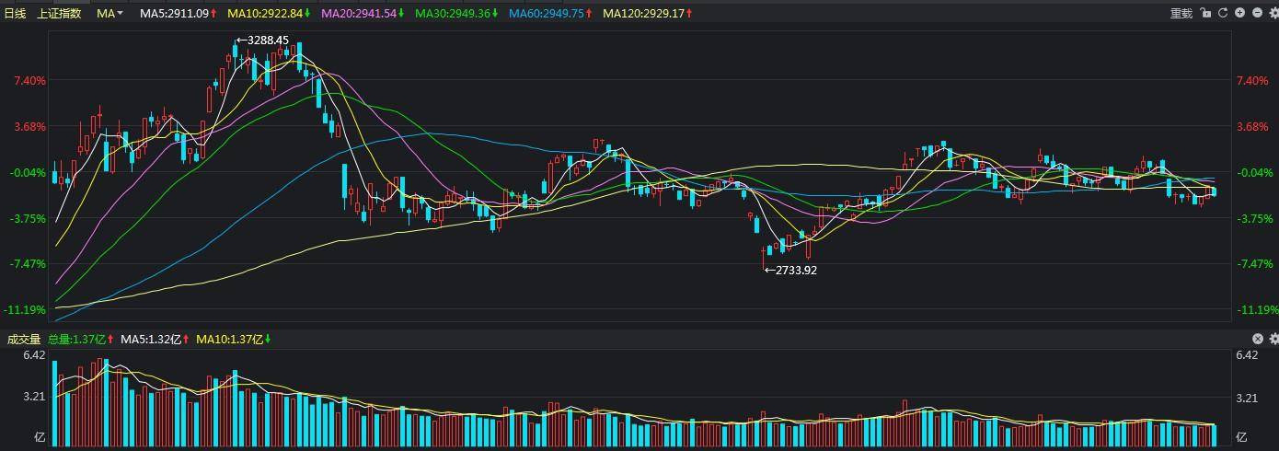Refresh the chart with the reload icon
The image size is (1279, 451).
tap(1223, 13)
